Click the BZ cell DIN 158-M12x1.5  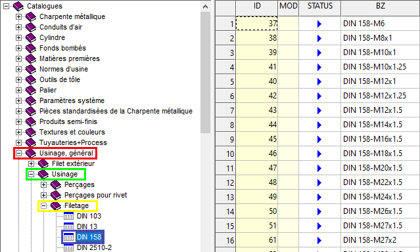tap(381, 110)
